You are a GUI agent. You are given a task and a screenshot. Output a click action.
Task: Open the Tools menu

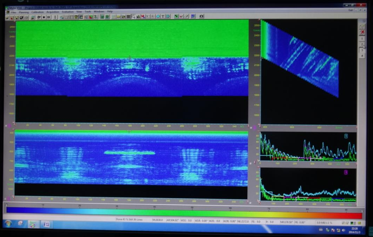pyautogui.click(x=88, y=12)
